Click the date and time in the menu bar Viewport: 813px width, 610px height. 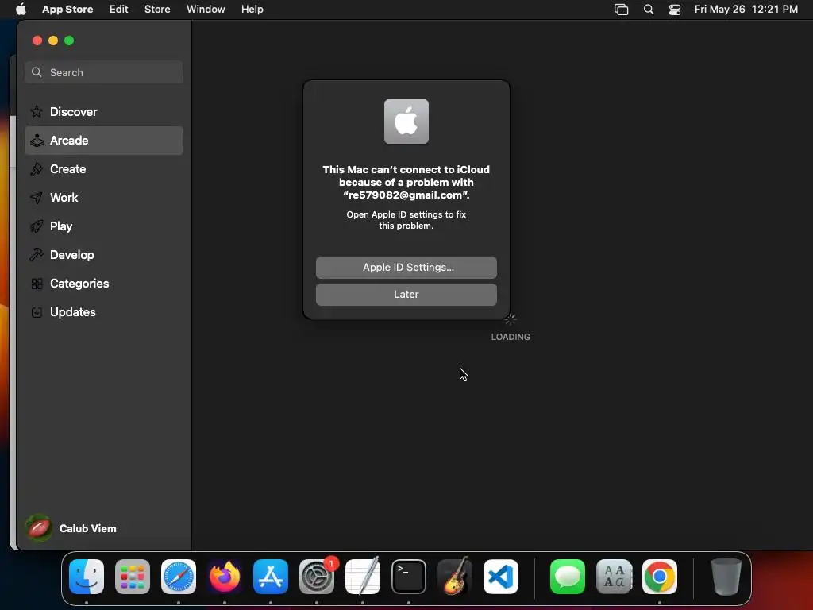coord(746,10)
